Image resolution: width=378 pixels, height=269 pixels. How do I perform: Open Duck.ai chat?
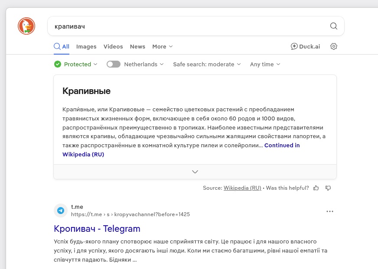coord(305,46)
